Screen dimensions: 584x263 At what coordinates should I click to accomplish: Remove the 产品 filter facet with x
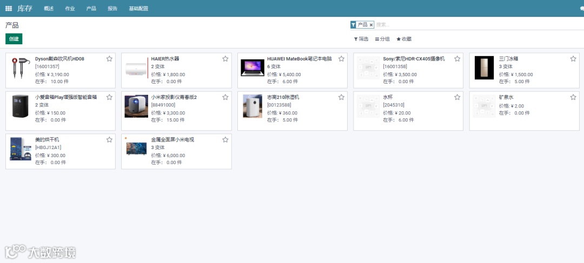371,25
